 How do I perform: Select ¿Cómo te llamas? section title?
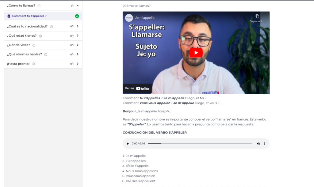[x=21, y=6]
